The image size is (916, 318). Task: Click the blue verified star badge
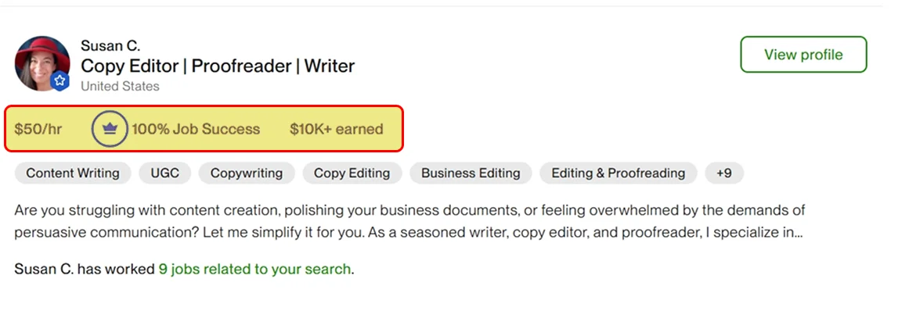click(60, 80)
